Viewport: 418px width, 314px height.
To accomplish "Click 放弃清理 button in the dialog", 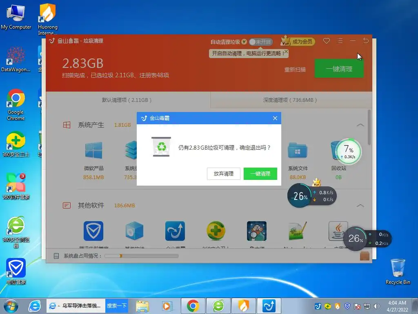I will [223, 173].
